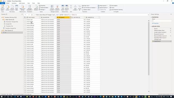Click the Remove Rows icon

click(x=67, y=7)
